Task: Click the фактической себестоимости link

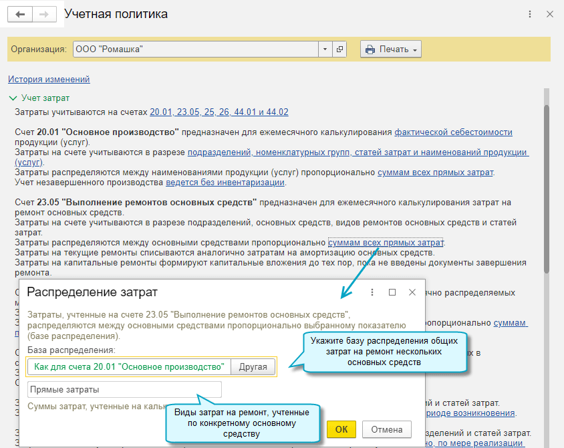Action: (453, 132)
